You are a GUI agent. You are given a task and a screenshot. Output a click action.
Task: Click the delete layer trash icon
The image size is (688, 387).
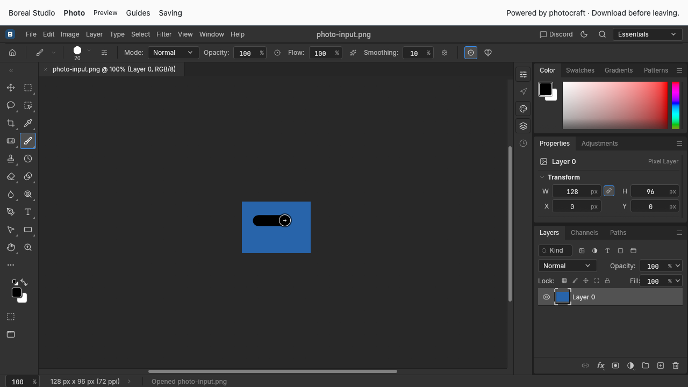(676, 365)
